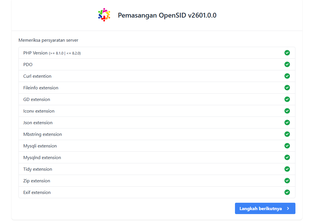This screenshot has height=224, width=315.
Task: Click the PDO green checkmark icon
Action: click(287, 64)
